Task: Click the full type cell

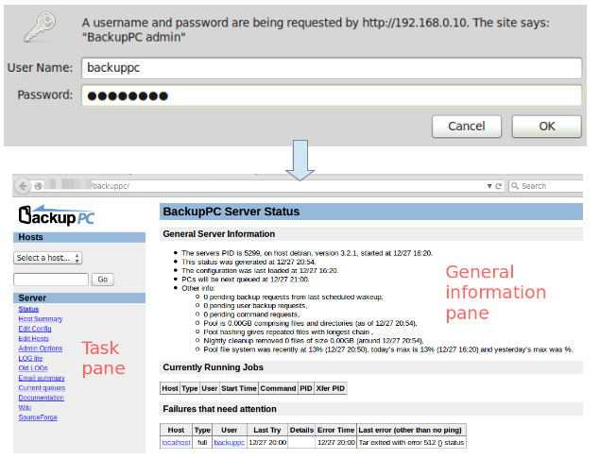Action: point(202,443)
